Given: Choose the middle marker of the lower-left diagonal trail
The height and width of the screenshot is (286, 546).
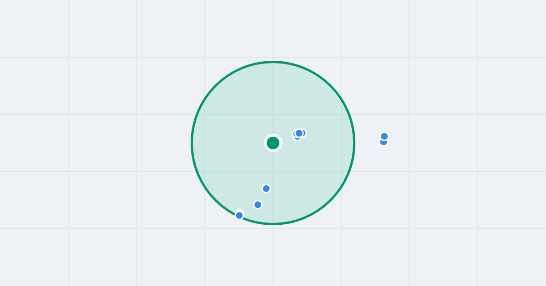Looking at the screenshot, I should tap(258, 205).
